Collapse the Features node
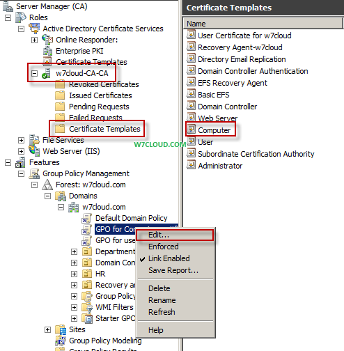The image size is (344, 351). (x=8, y=162)
